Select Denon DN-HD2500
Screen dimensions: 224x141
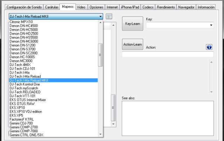[54, 34]
